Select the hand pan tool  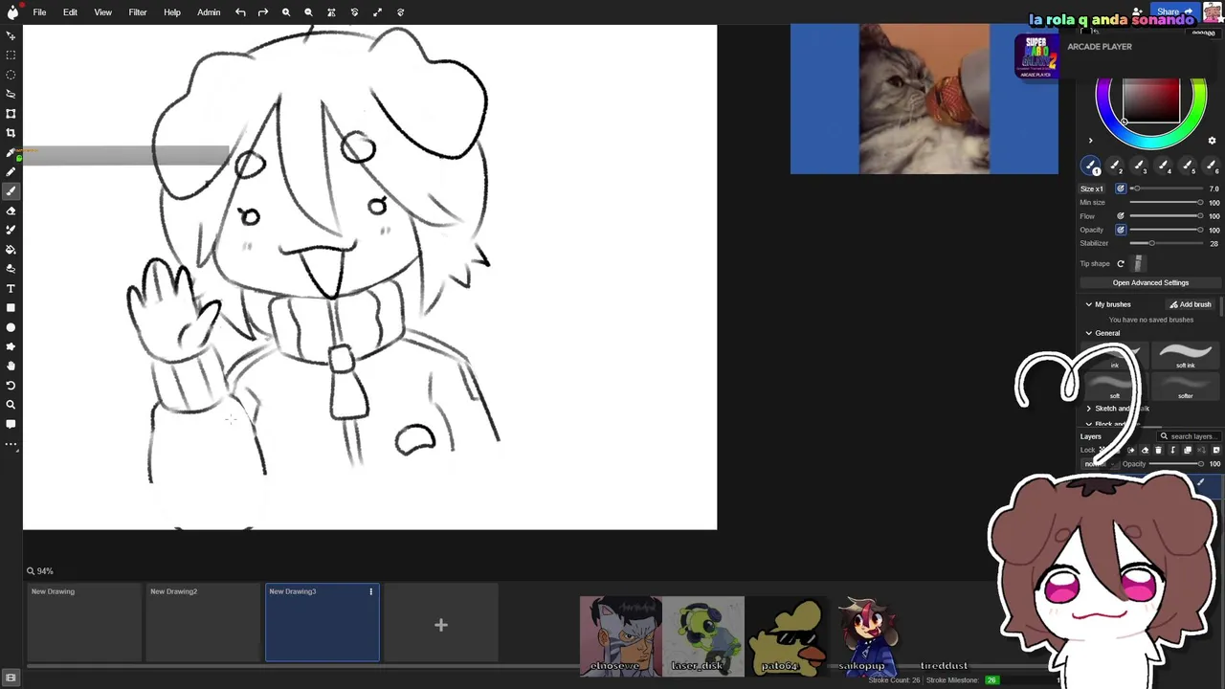[x=11, y=366]
